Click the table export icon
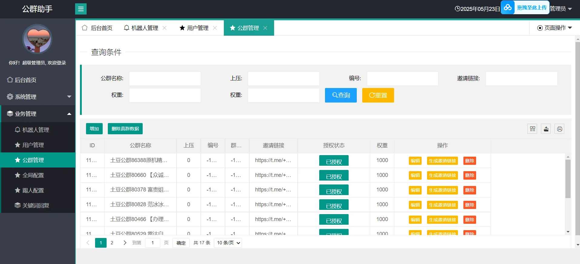The width and height of the screenshot is (580, 264). pos(546,129)
